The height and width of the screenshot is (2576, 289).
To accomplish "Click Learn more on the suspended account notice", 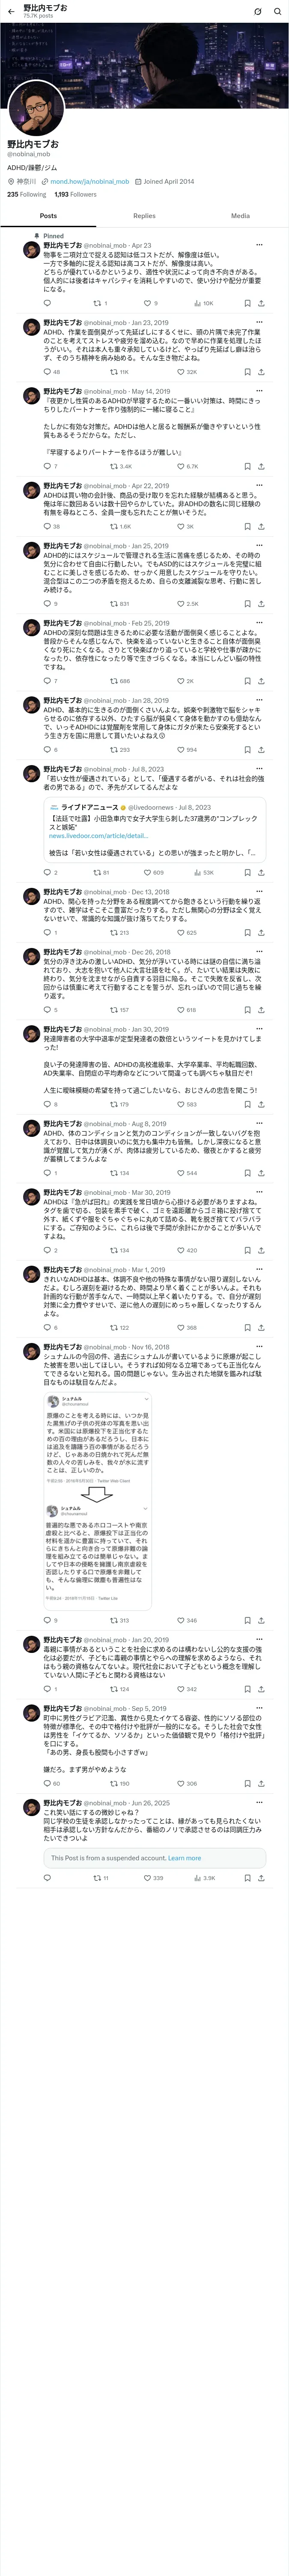I will (185, 1858).
